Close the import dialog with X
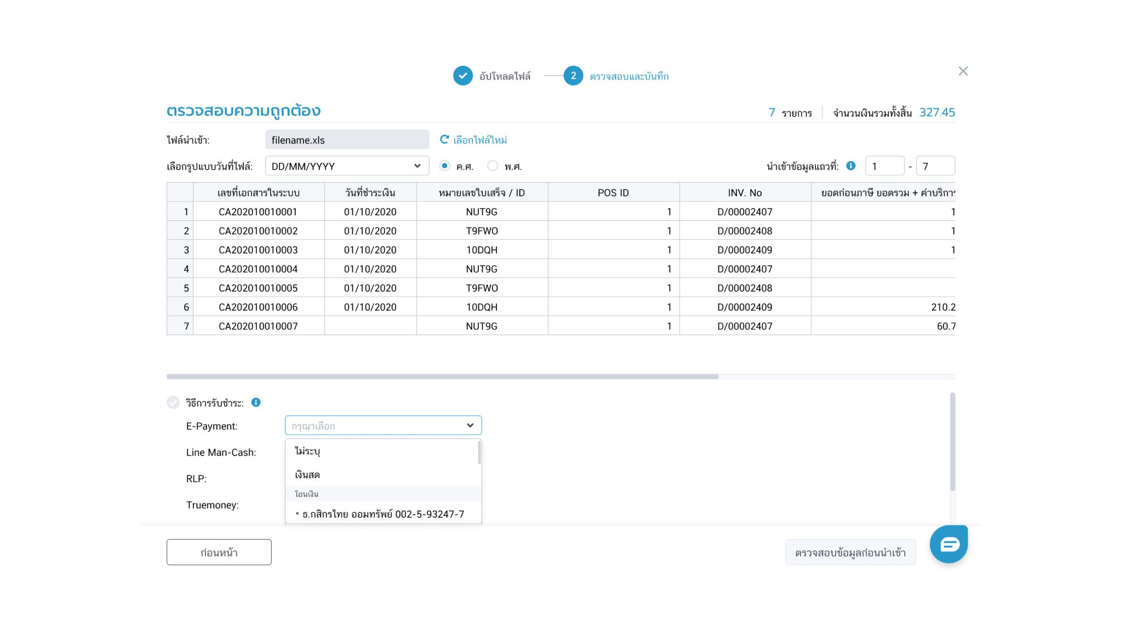 pos(963,71)
